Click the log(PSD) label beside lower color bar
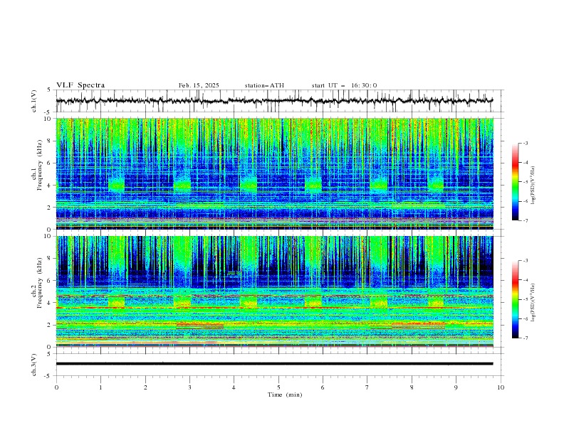Viewport: 564px width, 435px height. pyautogui.click(x=533, y=303)
